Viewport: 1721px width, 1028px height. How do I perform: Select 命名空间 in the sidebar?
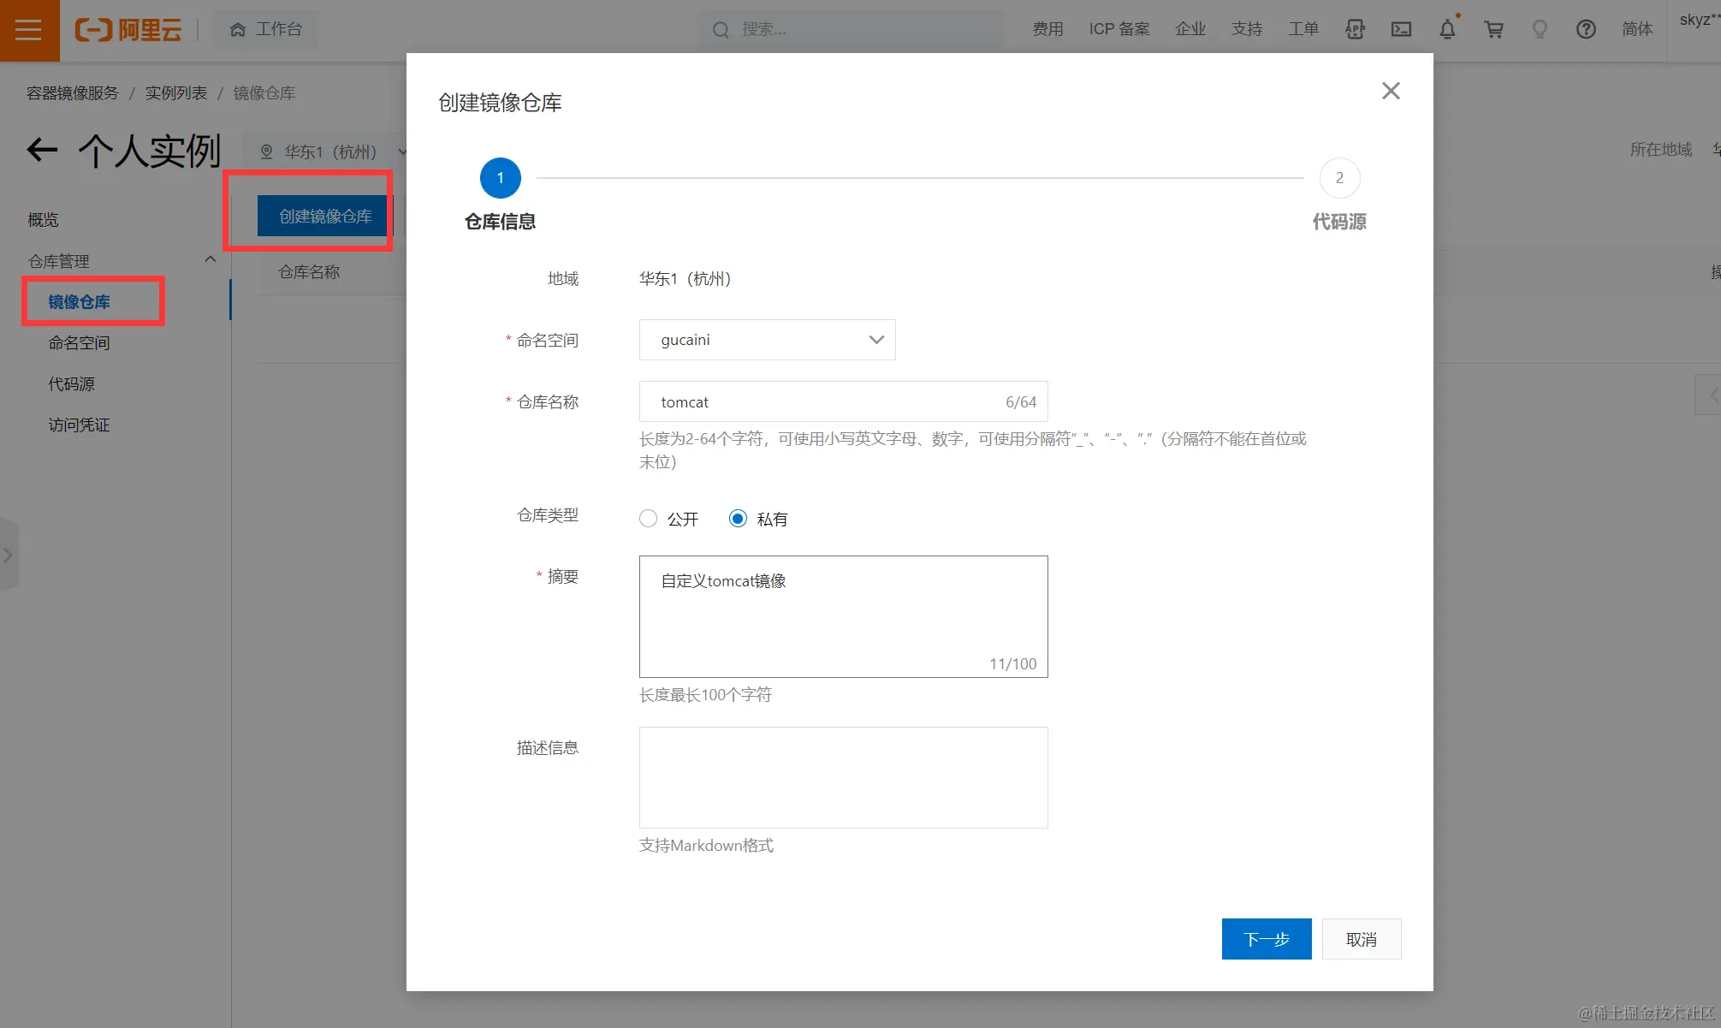click(79, 342)
